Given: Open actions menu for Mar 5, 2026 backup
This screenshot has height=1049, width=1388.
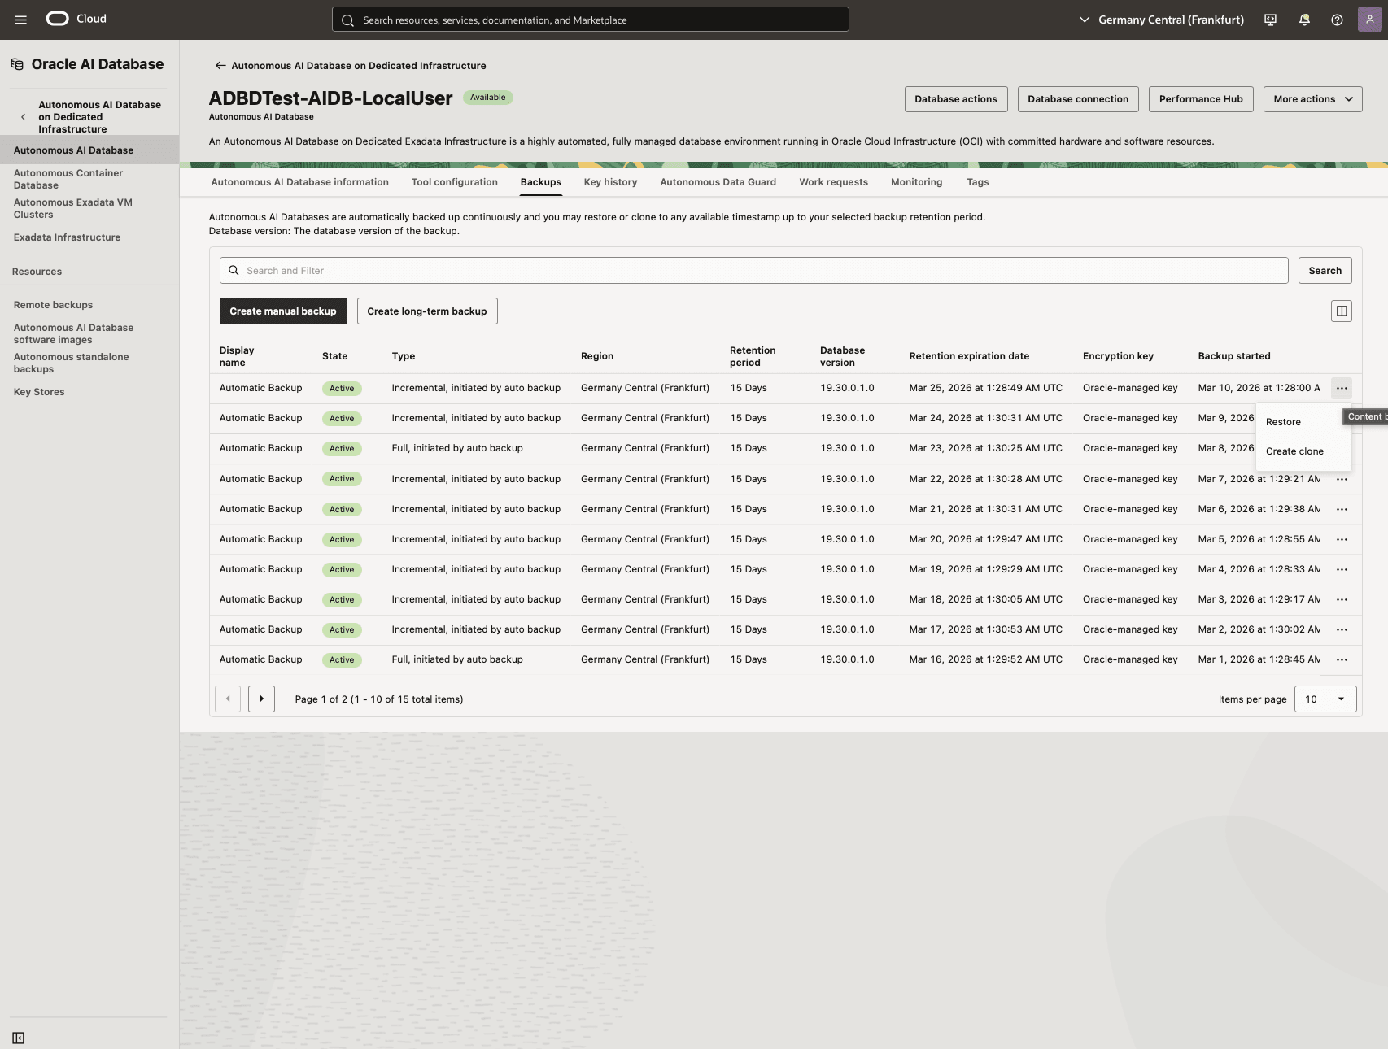Looking at the screenshot, I should pos(1342,539).
